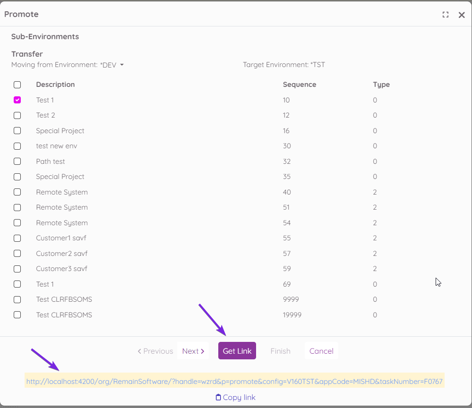Close the Promote dialog
Screen dimensions: 472x408
462,15
